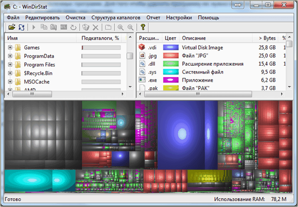This screenshot has width=298, height=207.
Task: Click the magenta .exe color swatch
Action: [171, 80]
